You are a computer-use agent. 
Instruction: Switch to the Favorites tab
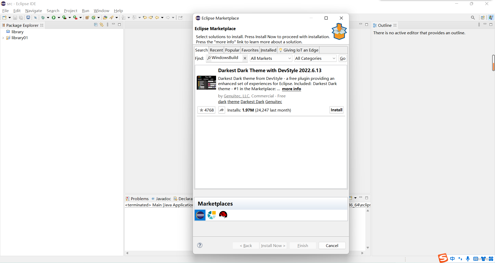click(250, 50)
